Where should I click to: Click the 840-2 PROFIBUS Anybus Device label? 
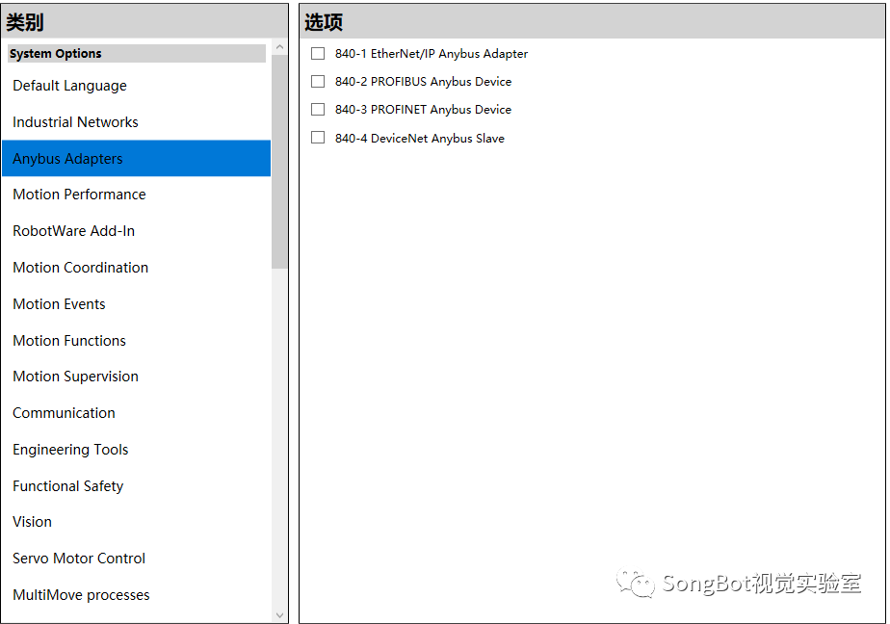[x=423, y=81]
